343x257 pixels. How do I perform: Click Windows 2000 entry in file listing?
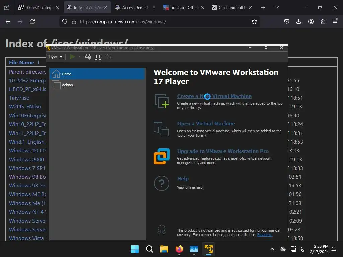pyautogui.click(x=26, y=159)
